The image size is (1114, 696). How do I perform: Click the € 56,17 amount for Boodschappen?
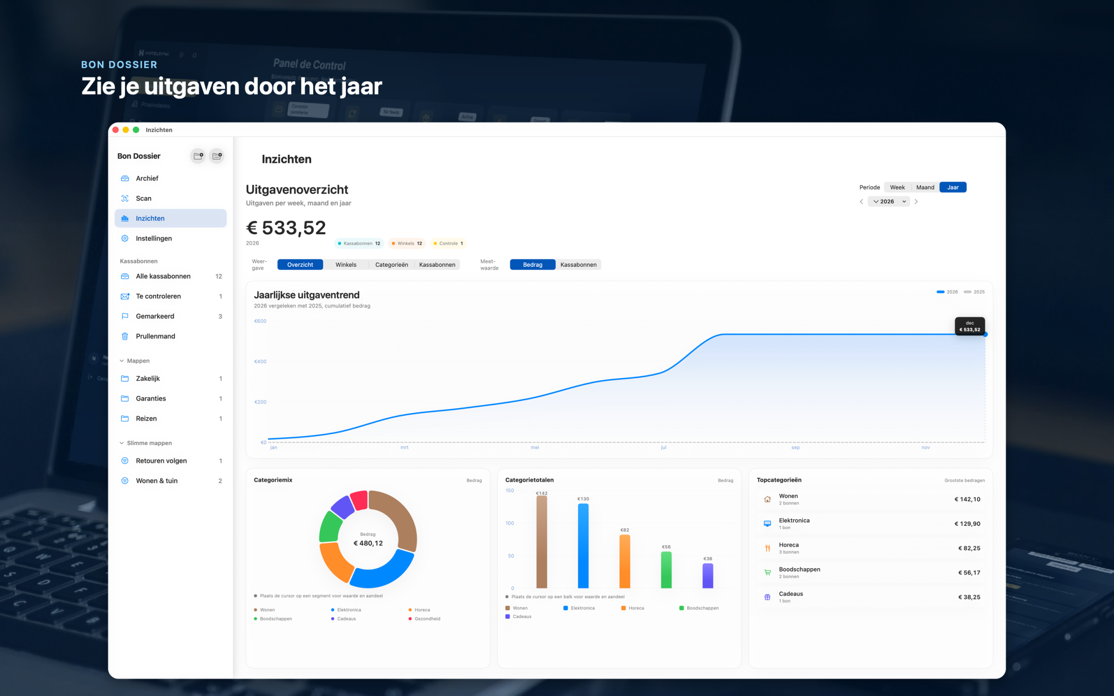969,573
